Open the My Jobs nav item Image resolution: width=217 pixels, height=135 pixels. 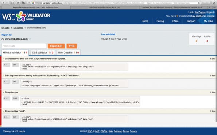tap(208, 21)
